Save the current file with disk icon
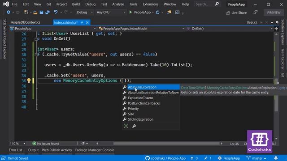 pos(41,12)
